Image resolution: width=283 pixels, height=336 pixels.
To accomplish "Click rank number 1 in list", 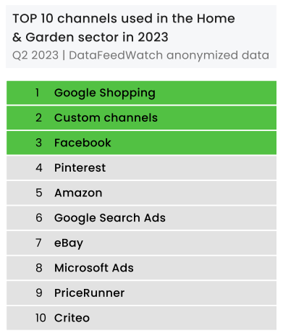I will [38, 93].
